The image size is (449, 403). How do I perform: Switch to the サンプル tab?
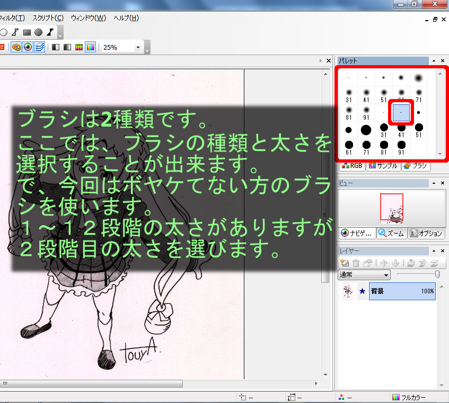[383, 165]
